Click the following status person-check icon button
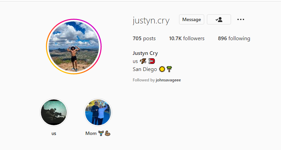 coord(219,19)
